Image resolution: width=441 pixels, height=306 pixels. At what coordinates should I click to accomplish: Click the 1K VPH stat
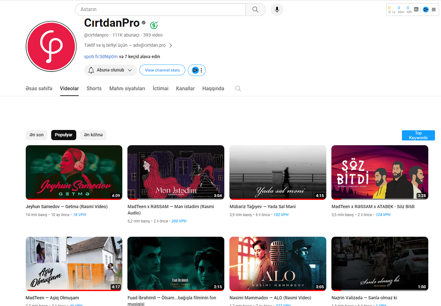pyautogui.click(x=80, y=215)
